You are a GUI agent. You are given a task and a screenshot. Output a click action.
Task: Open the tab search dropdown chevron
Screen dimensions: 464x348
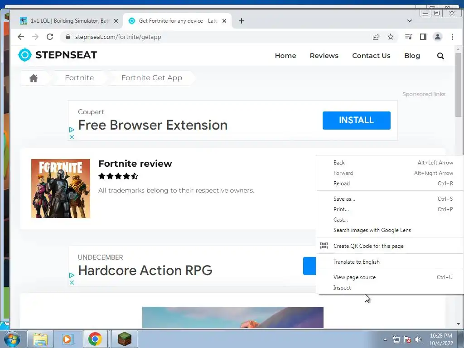(410, 21)
